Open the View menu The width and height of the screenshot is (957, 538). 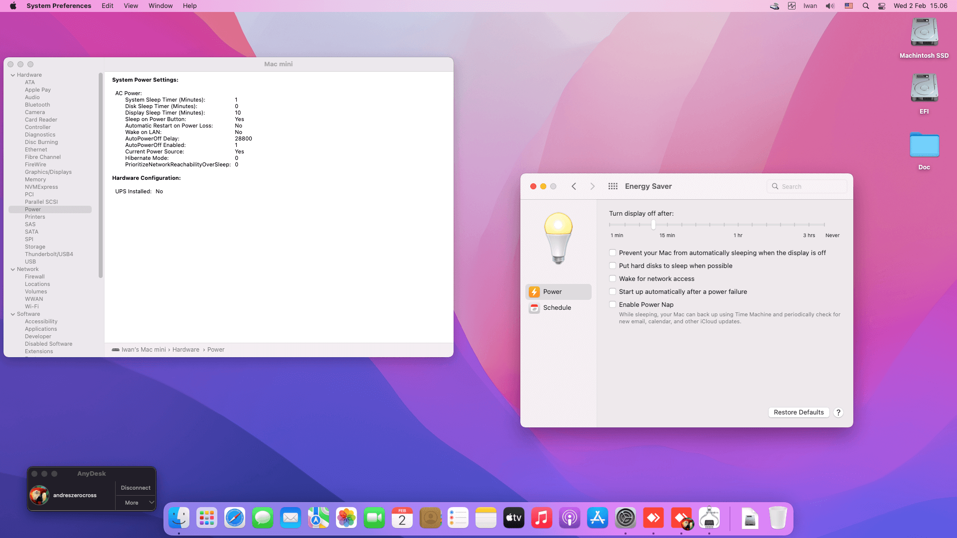tap(131, 6)
